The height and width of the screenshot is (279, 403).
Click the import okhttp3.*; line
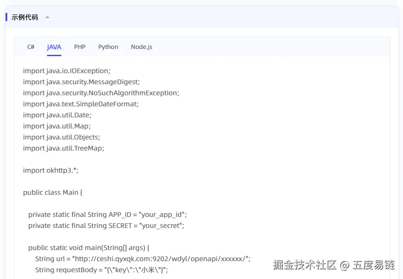tap(51, 170)
